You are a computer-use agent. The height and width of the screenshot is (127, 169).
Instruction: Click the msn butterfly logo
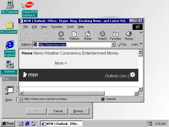click(x=25, y=75)
